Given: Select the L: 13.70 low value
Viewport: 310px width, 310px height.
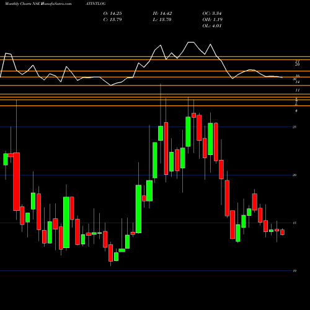Looking at the screenshot, I should [x=162, y=20].
